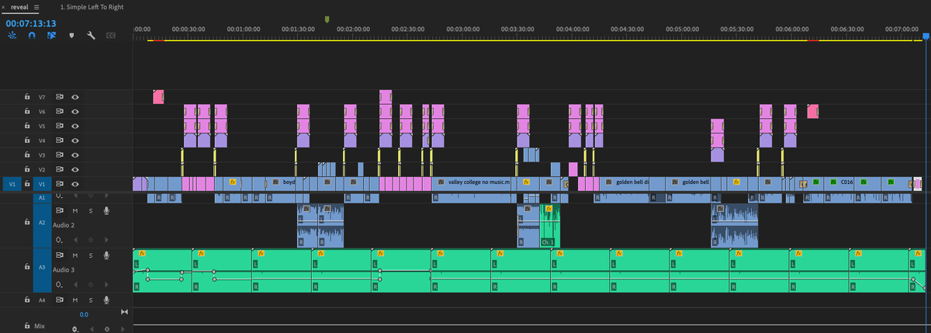Click the Mix volume value 0.0
This screenshot has width=931, height=333.
pos(84,314)
